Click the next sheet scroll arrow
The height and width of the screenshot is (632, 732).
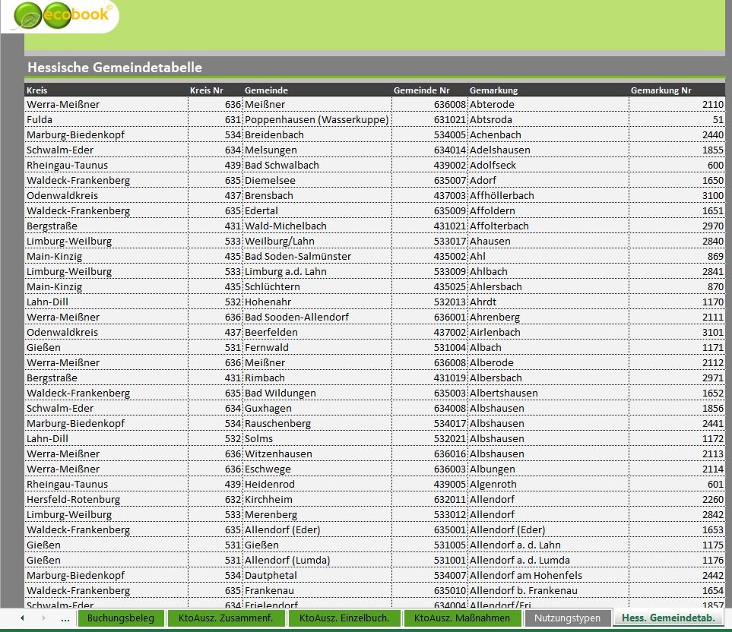[x=43, y=618]
